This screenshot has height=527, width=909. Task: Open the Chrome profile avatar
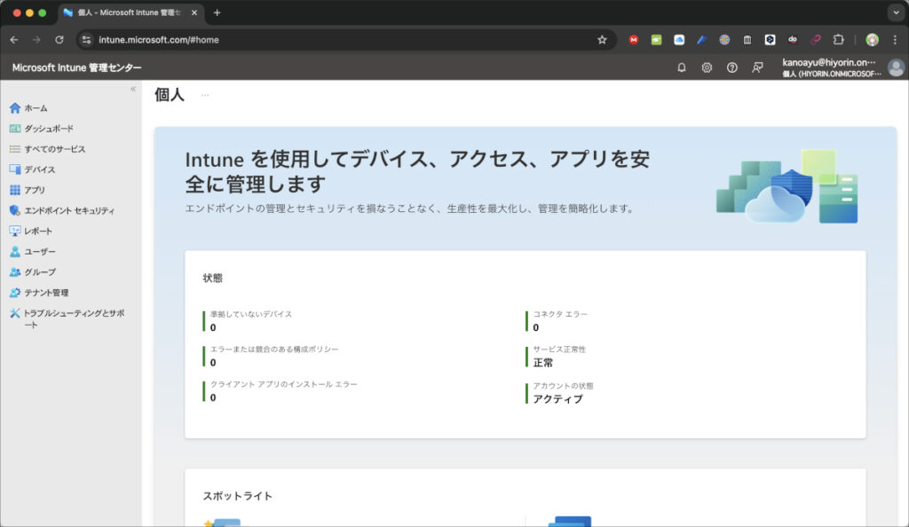(872, 39)
